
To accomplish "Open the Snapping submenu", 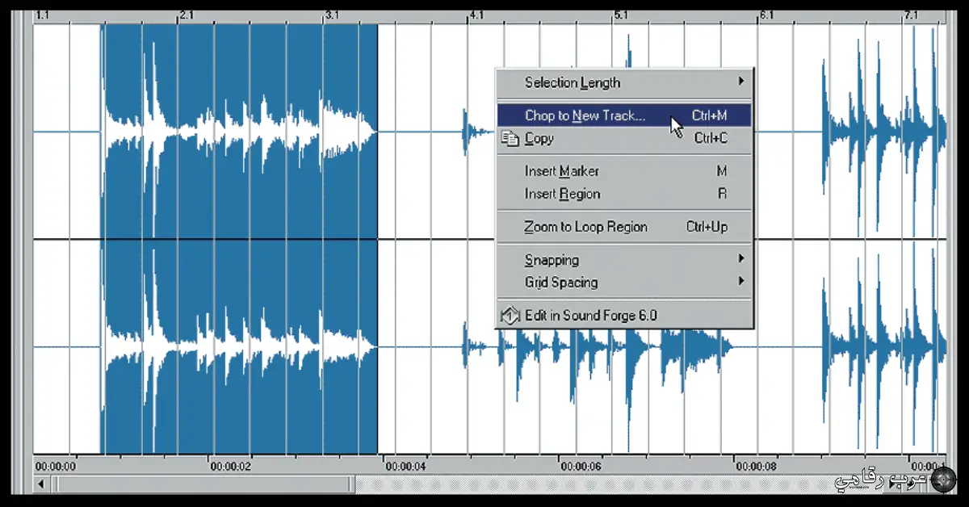I will point(552,260).
